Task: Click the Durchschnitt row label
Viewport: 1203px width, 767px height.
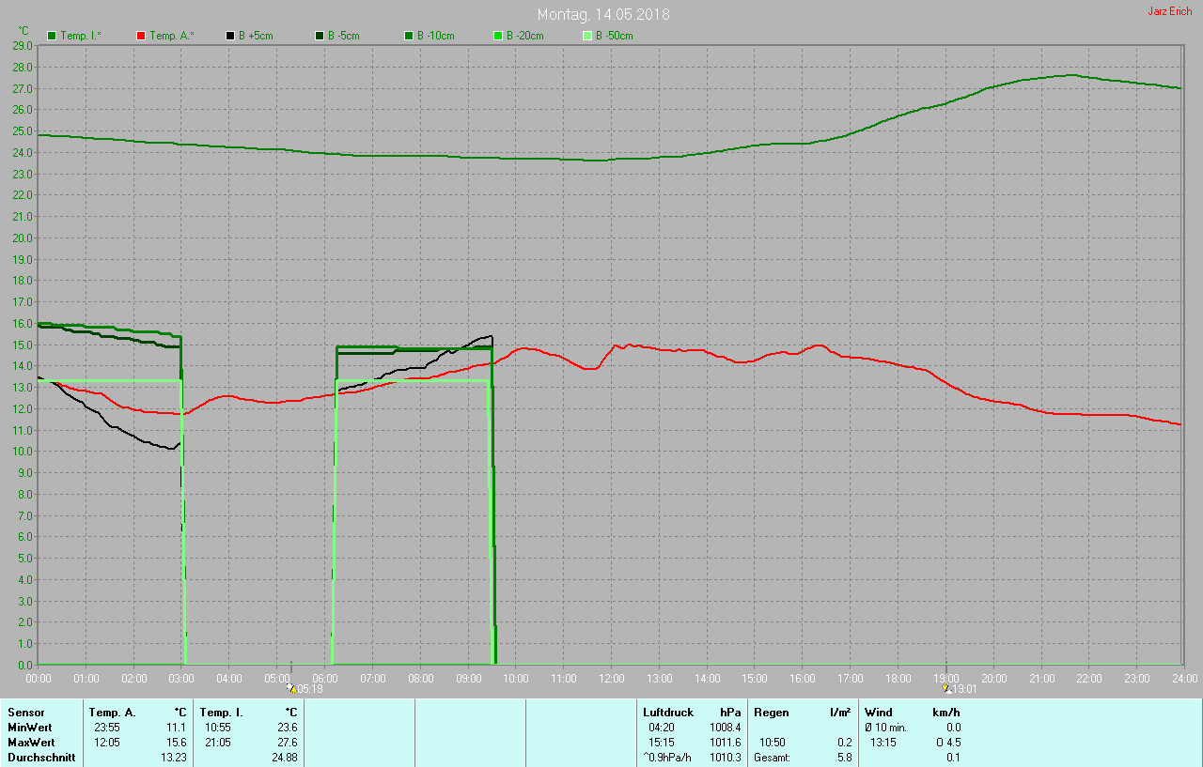Action: (x=41, y=758)
